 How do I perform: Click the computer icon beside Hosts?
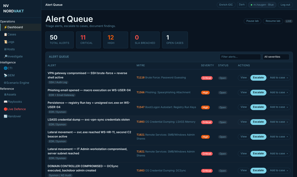point(5,49)
